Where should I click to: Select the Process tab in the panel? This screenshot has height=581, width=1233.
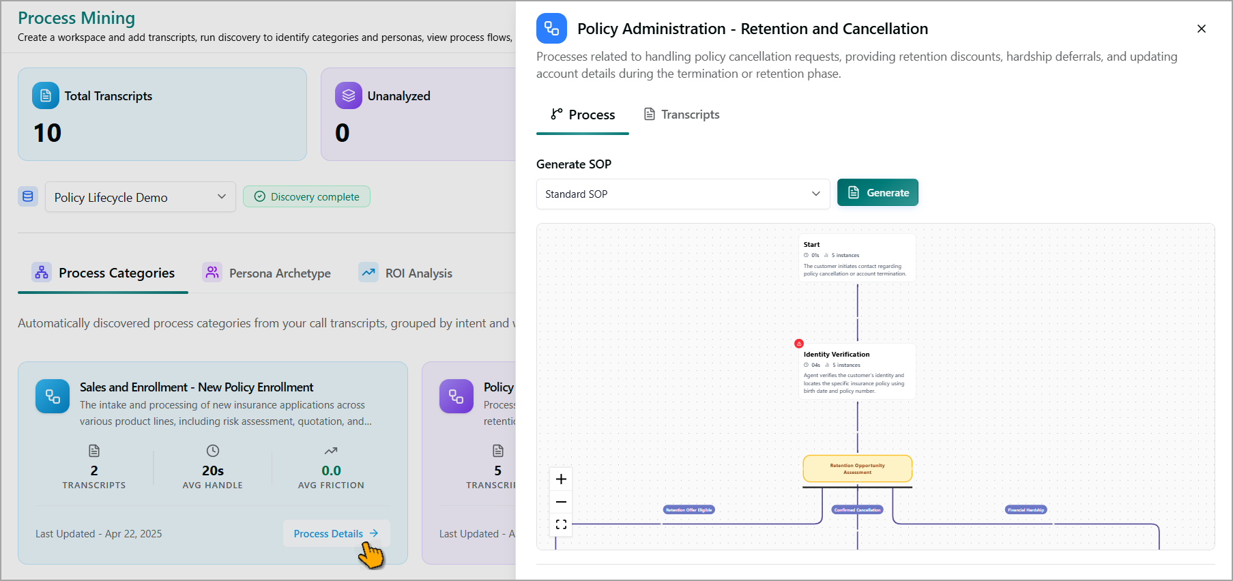(583, 115)
